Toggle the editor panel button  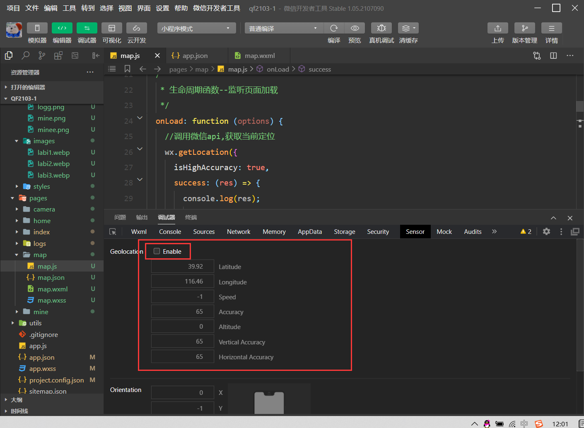coord(62,28)
